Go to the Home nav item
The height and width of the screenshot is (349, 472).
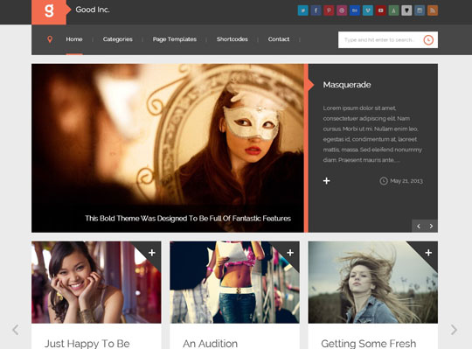pos(74,39)
